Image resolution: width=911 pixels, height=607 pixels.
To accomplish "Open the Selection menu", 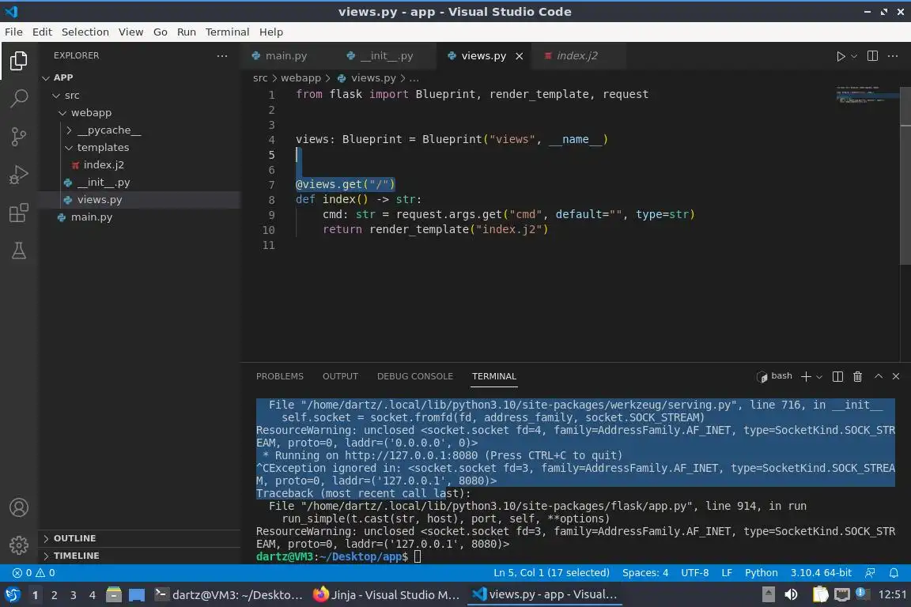I will [x=85, y=32].
